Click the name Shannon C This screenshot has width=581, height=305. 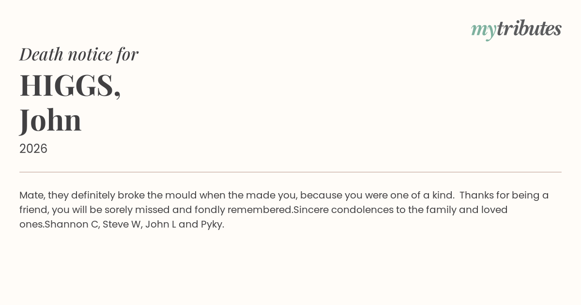click(71, 225)
